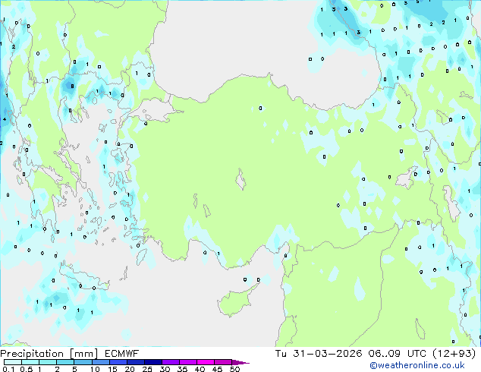The height and width of the screenshot is (372, 481).
Task: Click the '4' precipitation value on the map
Action: [5, 119]
